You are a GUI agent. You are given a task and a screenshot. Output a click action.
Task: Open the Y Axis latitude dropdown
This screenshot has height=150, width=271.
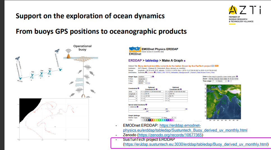point(143,81)
